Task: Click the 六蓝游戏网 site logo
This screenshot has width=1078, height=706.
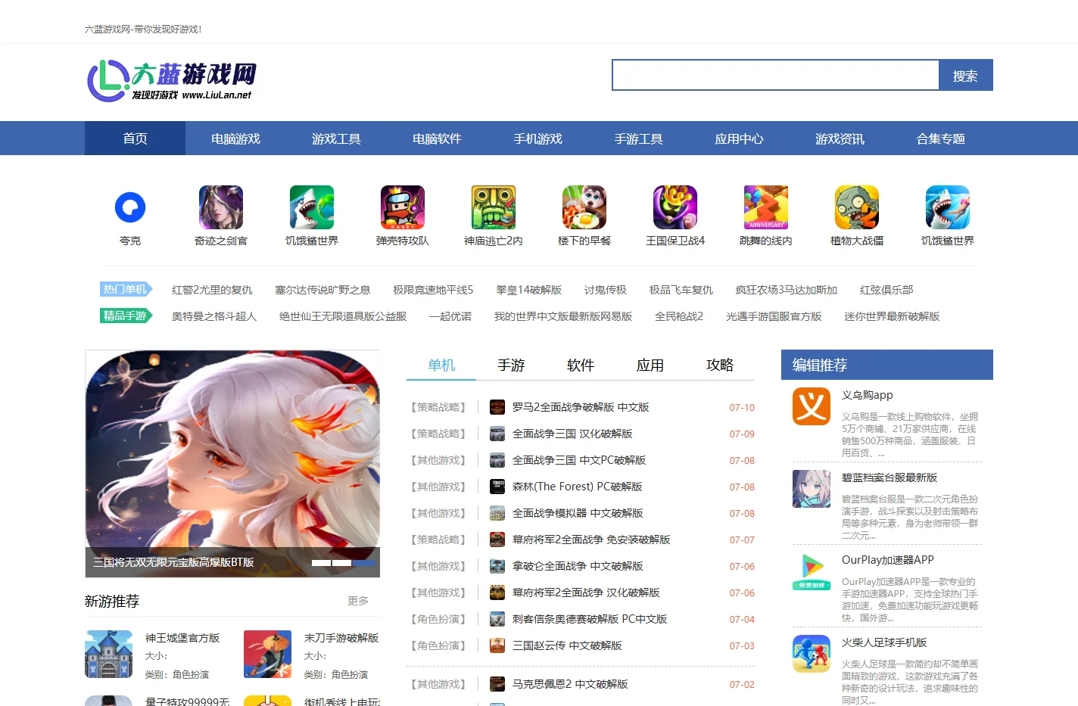Action: coord(172,81)
